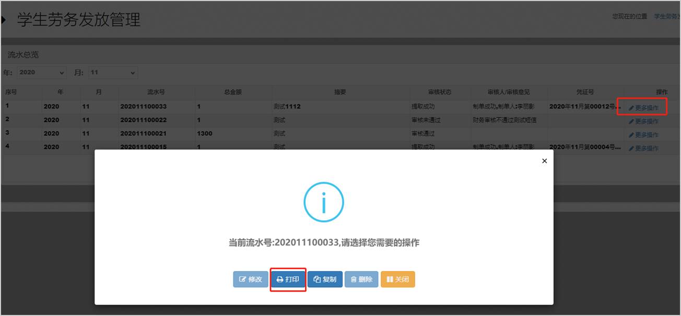Close the dialog using the X icon

[x=544, y=161]
